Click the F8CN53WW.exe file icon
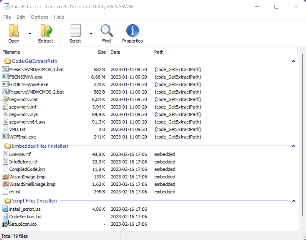 pos(5,77)
